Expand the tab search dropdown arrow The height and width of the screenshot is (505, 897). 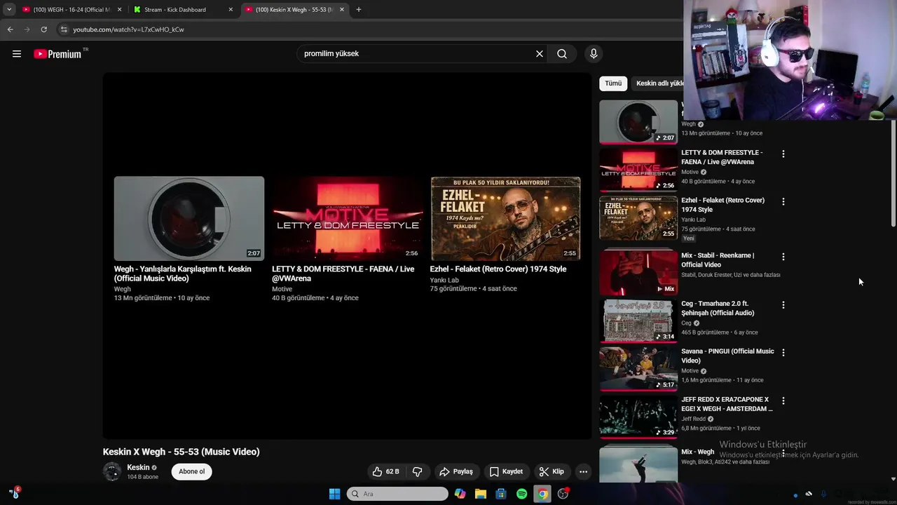point(9,10)
